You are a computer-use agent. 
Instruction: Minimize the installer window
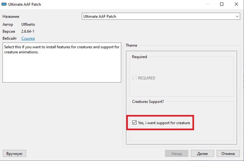click(207, 4)
